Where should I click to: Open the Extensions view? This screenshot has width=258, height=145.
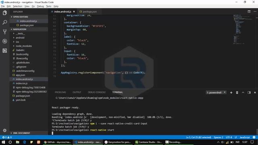point(5,50)
